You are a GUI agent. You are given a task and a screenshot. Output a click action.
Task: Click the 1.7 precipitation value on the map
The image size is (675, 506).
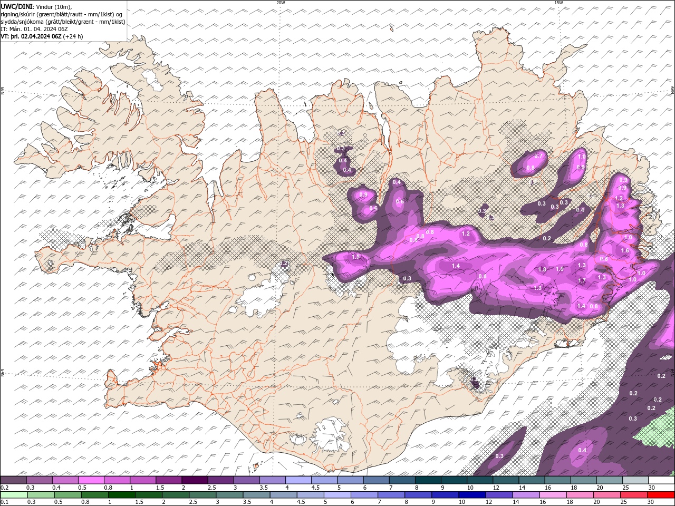coord(582,281)
